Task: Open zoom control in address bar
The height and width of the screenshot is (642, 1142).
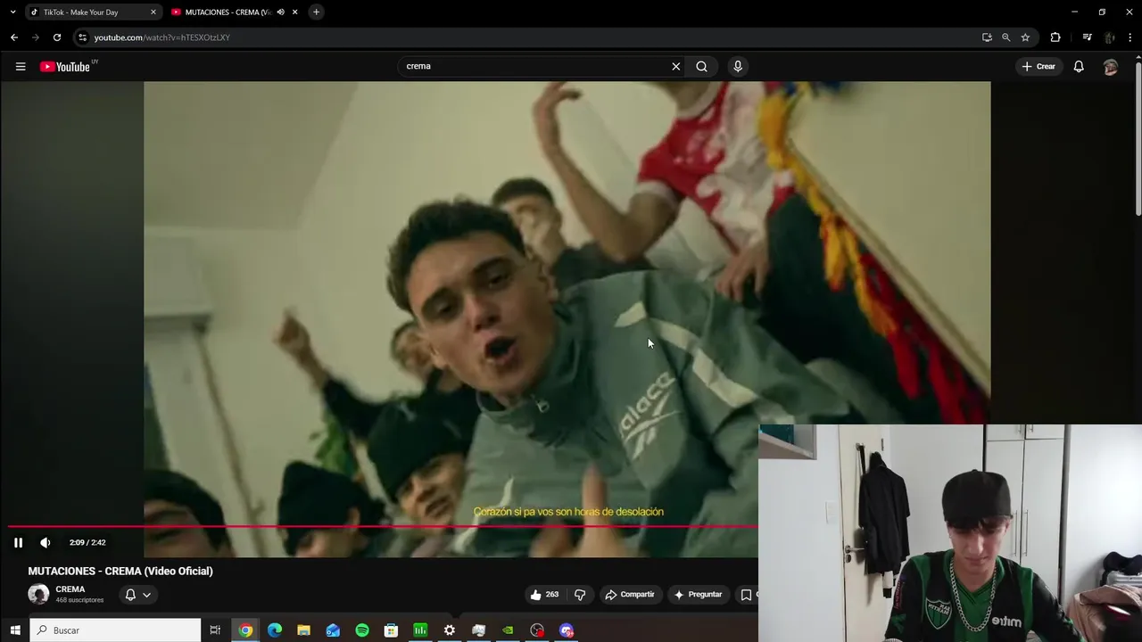Action: (x=1006, y=37)
